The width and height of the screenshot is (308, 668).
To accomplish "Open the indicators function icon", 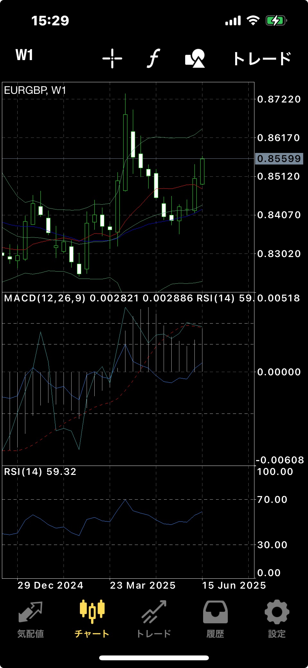I will 154,58.
